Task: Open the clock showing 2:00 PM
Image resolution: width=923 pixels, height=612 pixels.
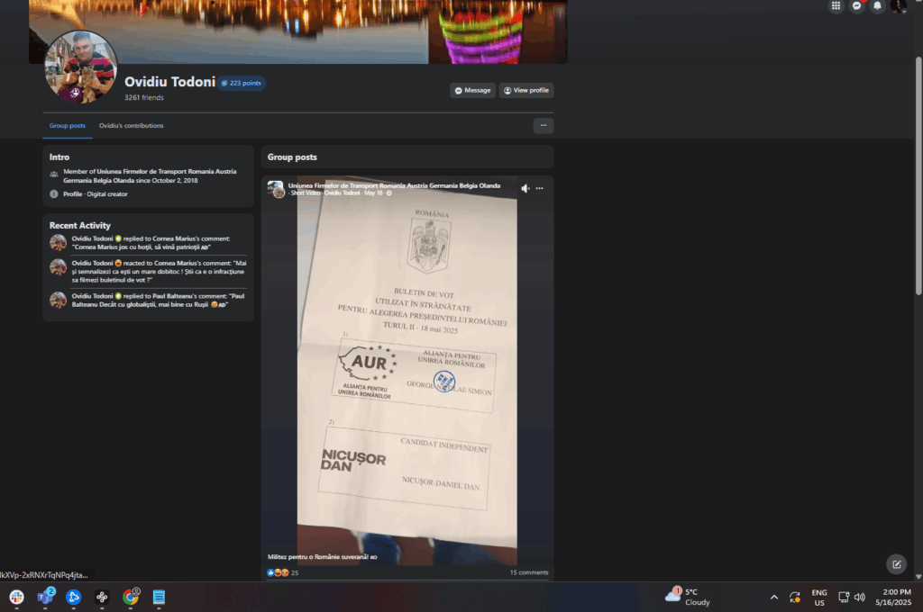Action: [893, 598]
